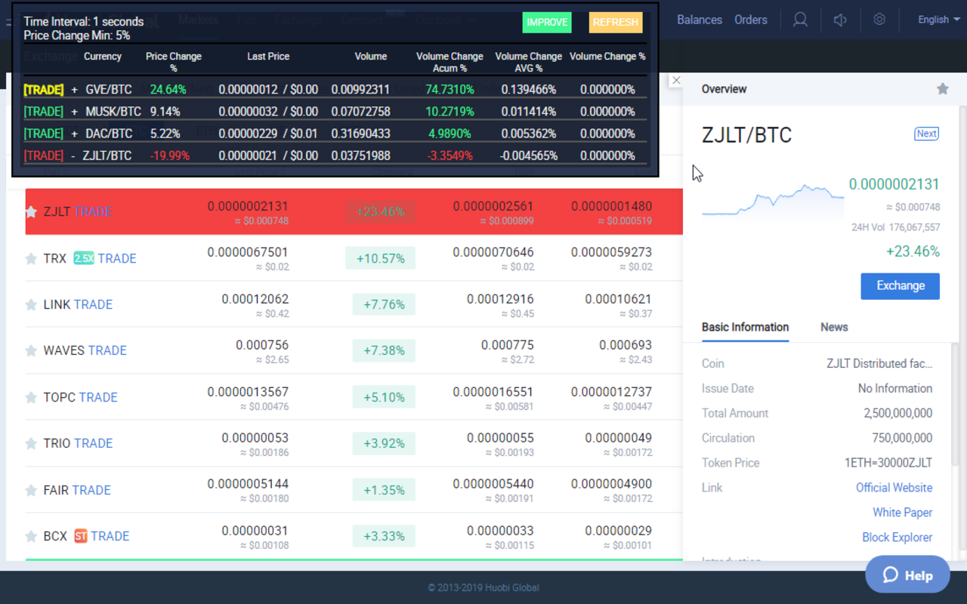Click the green IMPROVE button
967x604 pixels.
547,22
